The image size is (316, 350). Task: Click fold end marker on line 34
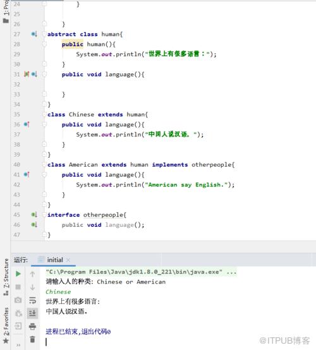44,104
